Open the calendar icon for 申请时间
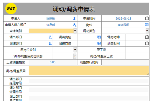Screen dimensions: 156x101 click(147, 18)
